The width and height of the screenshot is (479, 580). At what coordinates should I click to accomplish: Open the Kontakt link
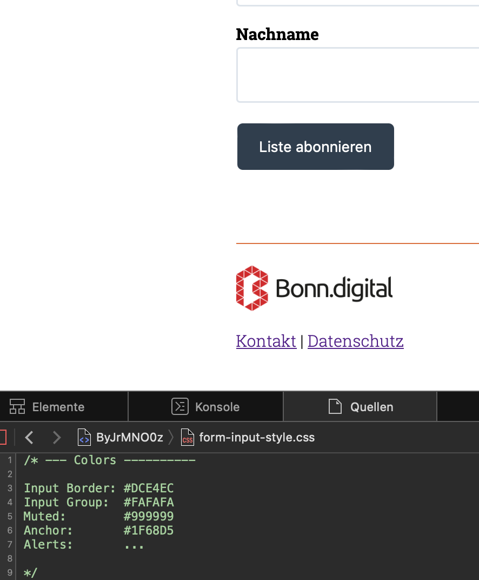[266, 341]
